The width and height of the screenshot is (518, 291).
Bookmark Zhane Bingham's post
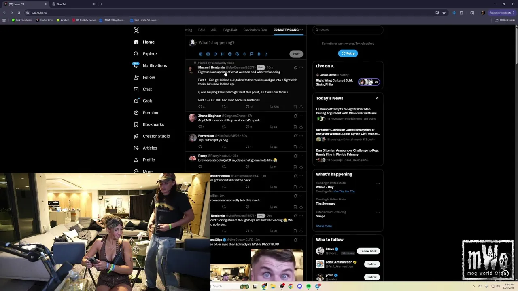[x=295, y=127]
